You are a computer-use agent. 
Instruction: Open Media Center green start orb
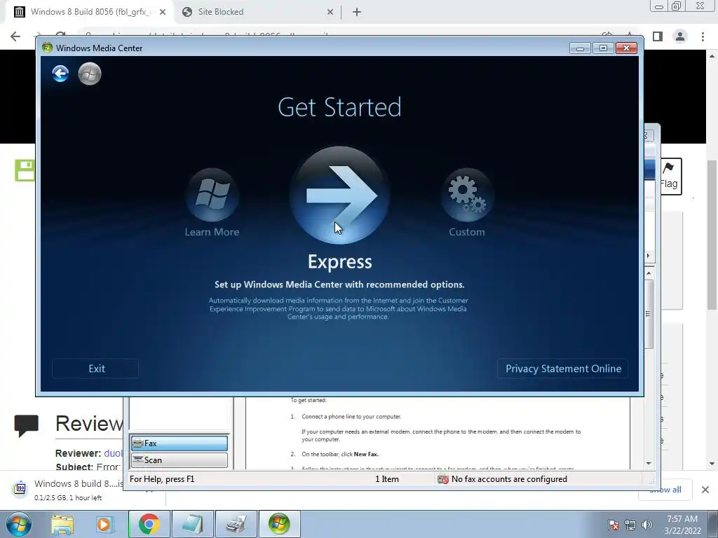click(x=90, y=74)
